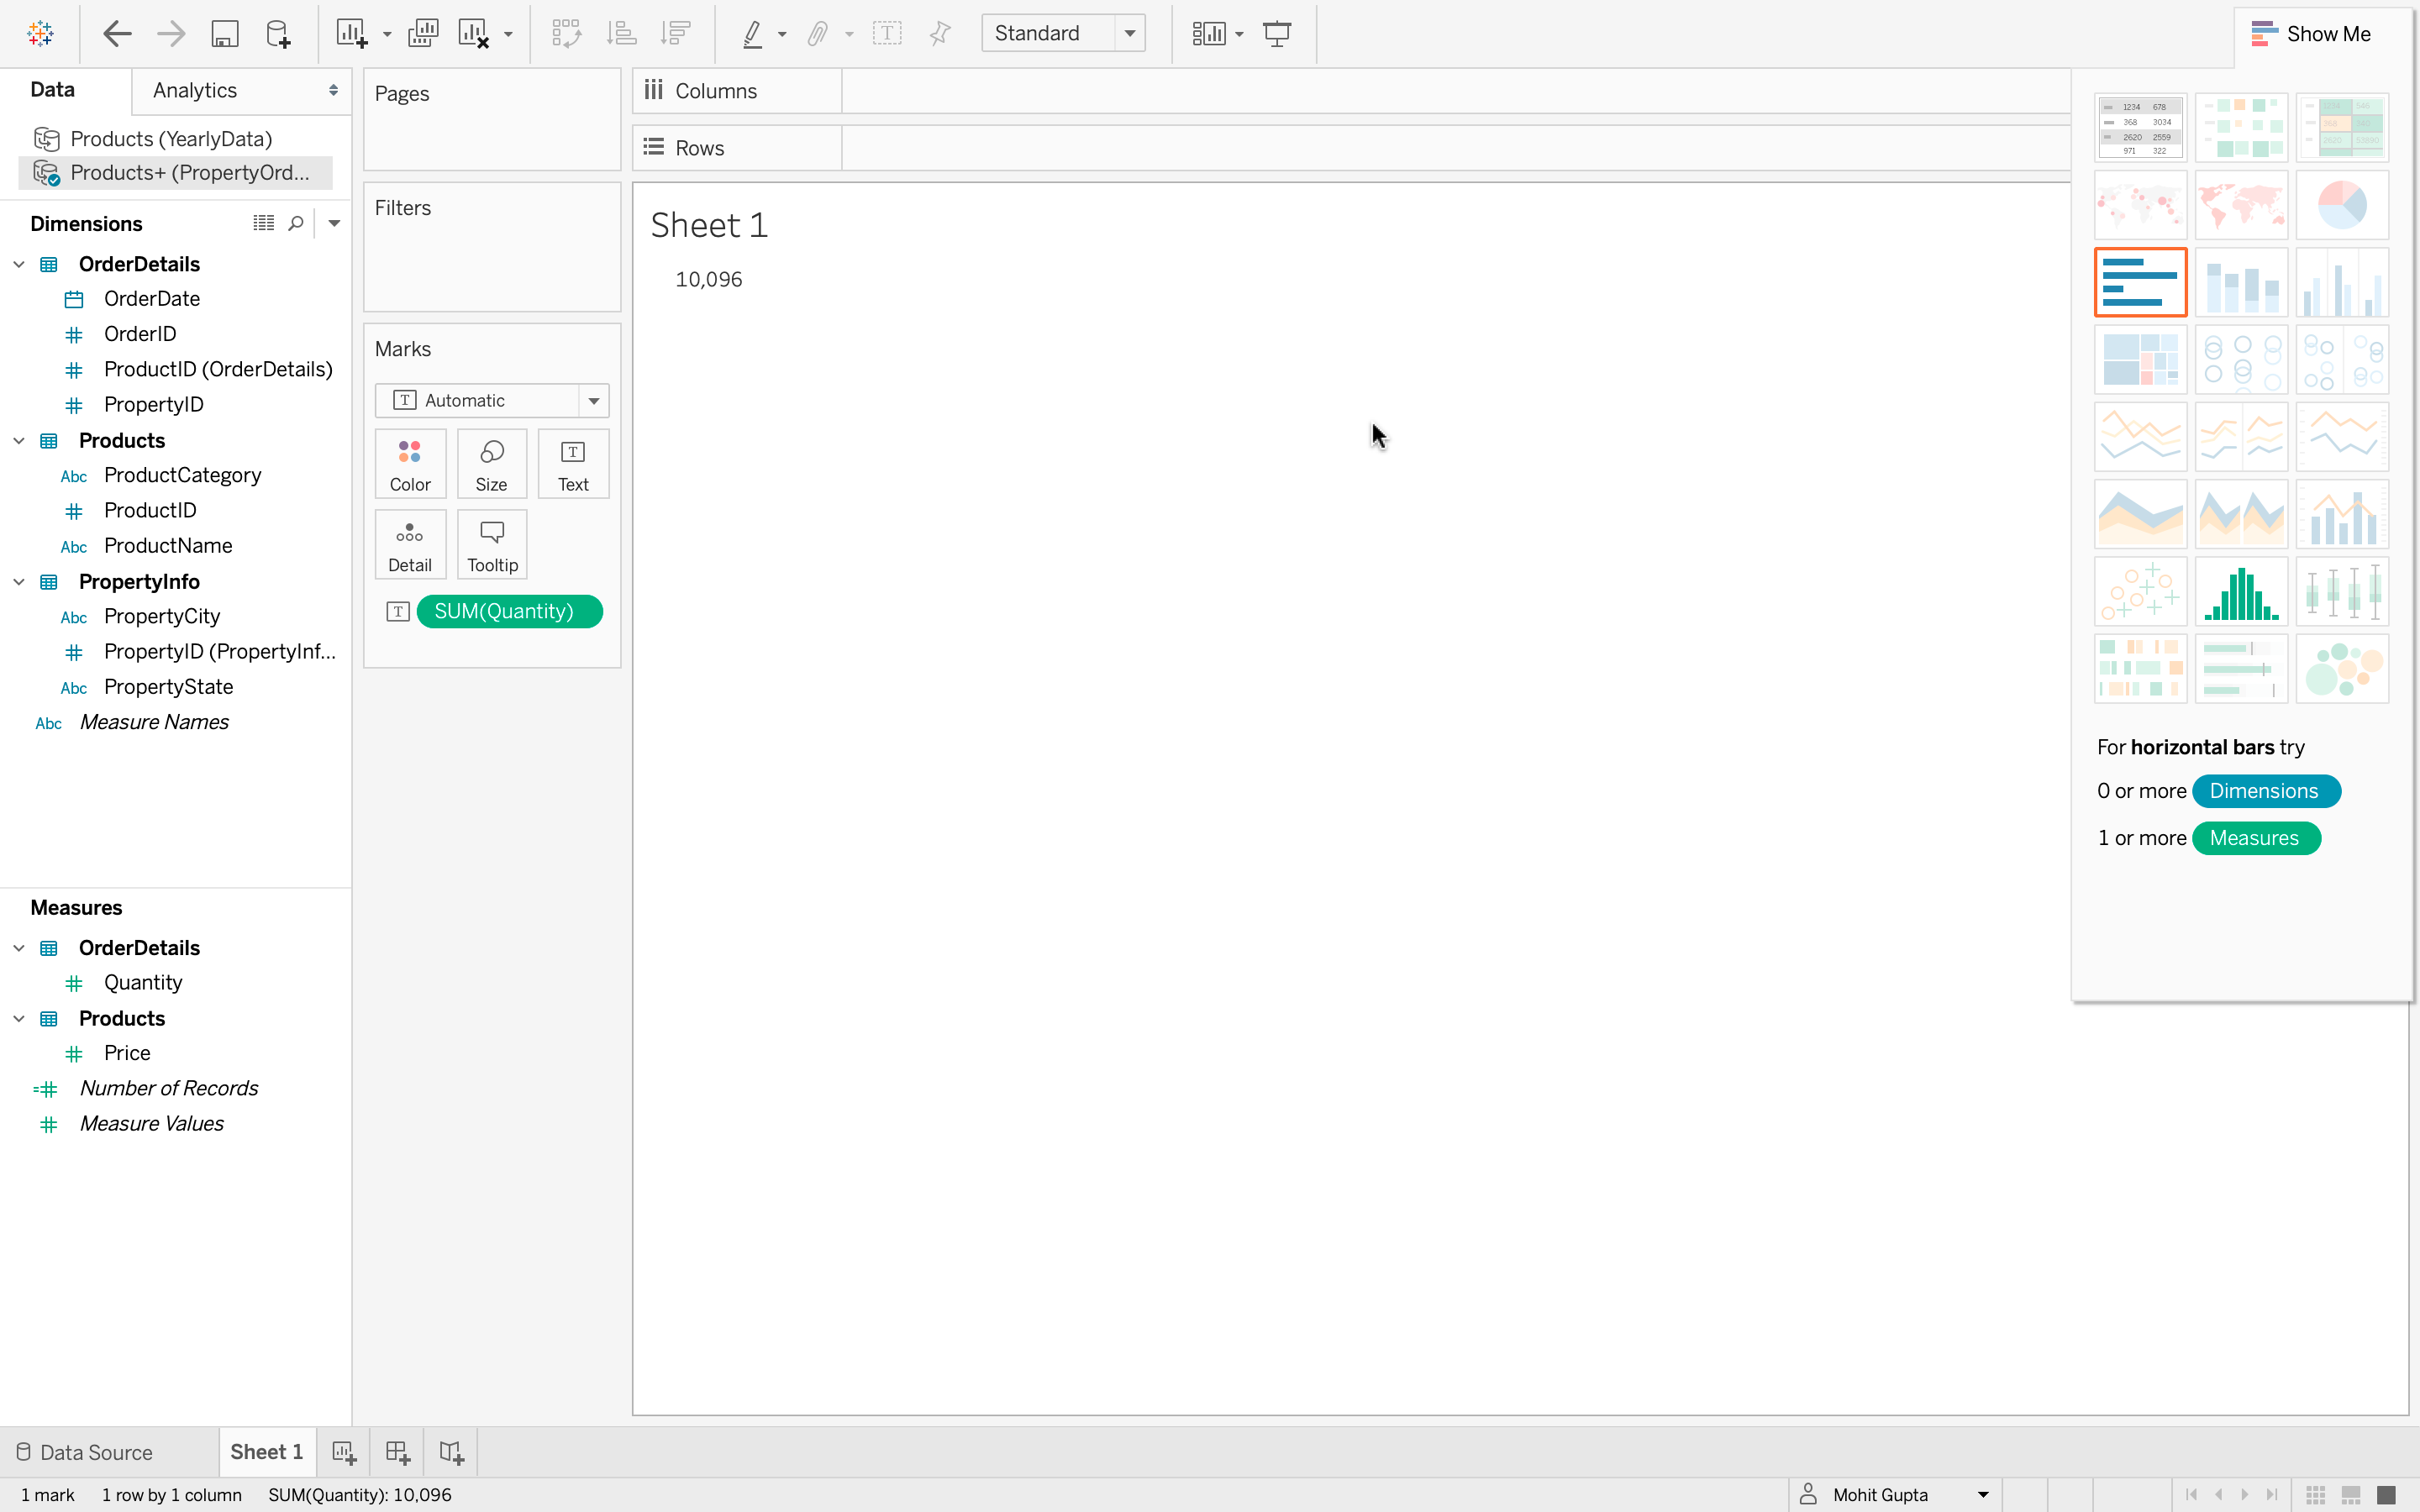Toggle view as list icon in Dimensions
Screen dimensions: 2420x1512
click(263, 223)
